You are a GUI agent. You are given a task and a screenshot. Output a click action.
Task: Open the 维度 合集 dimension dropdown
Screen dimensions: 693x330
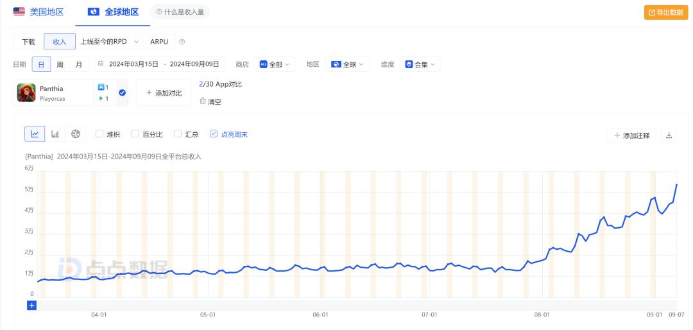(420, 64)
